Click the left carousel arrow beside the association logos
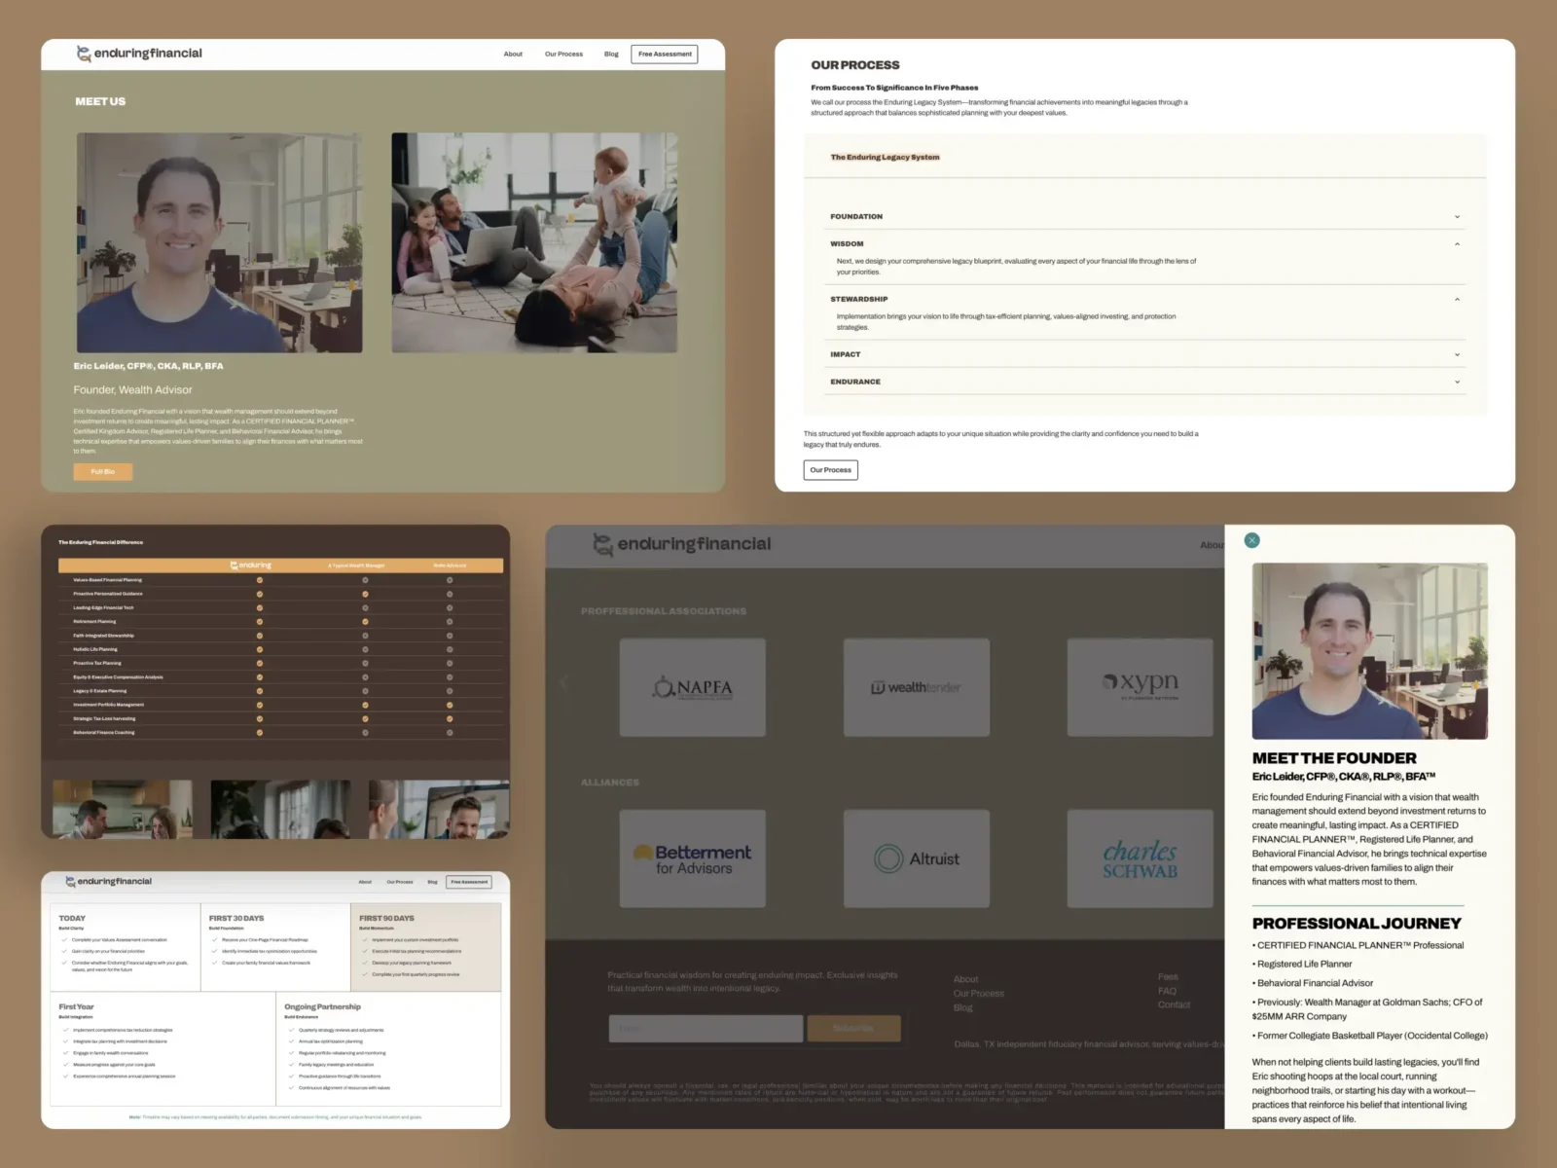The width and height of the screenshot is (1557, 1168). [x=564, y=682]
